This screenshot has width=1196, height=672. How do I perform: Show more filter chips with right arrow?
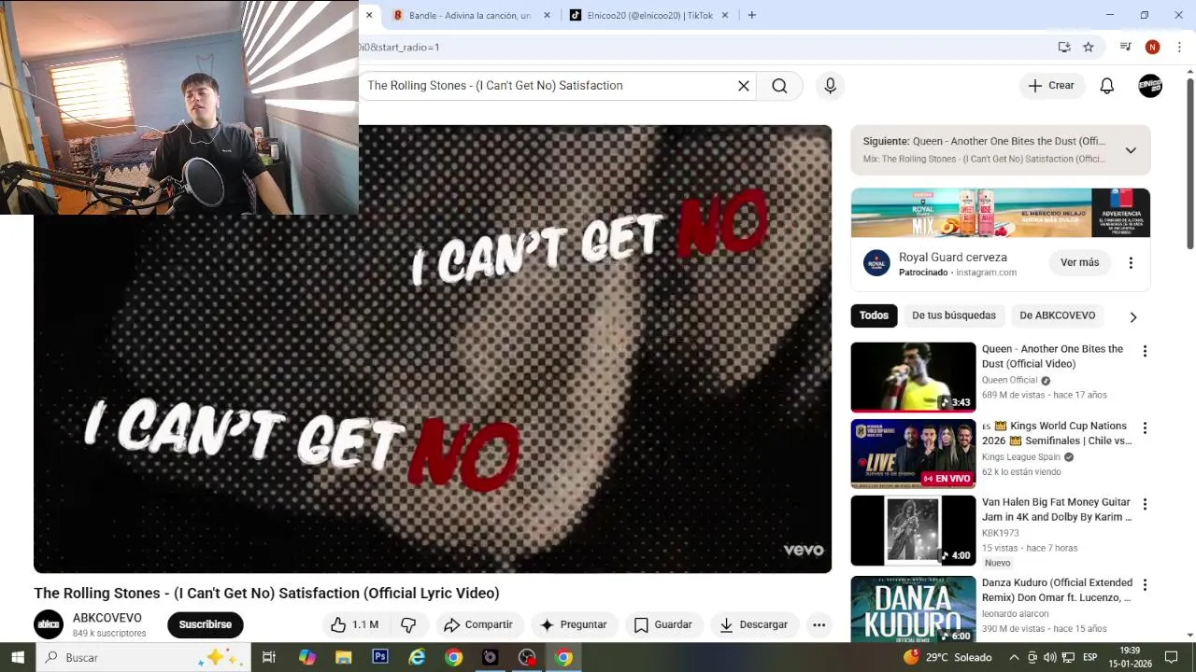coord(1133,317)
